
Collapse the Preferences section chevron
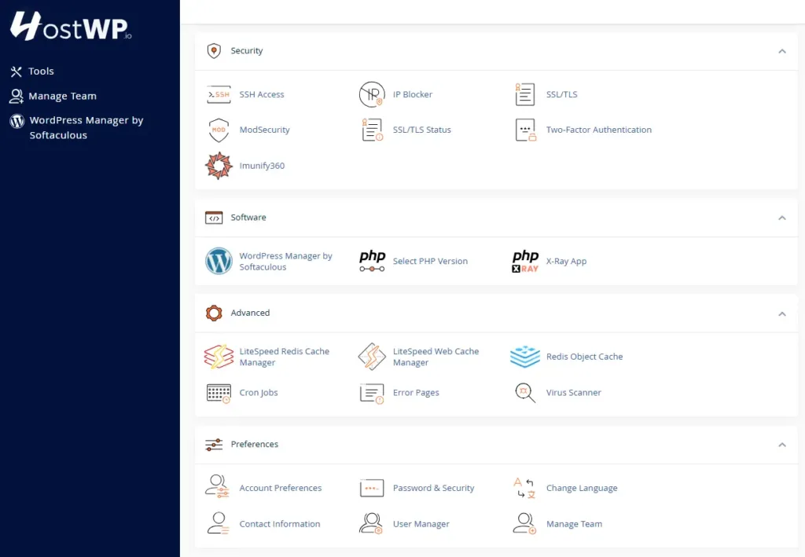782,444
